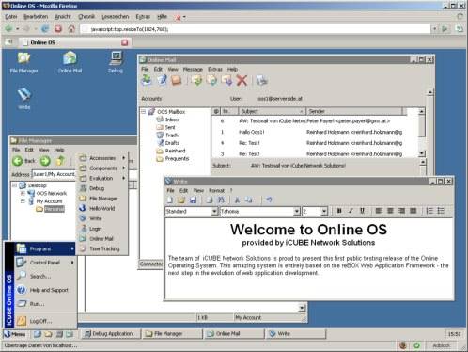Click the undo icon in Write toolbar

coord(269,200)
